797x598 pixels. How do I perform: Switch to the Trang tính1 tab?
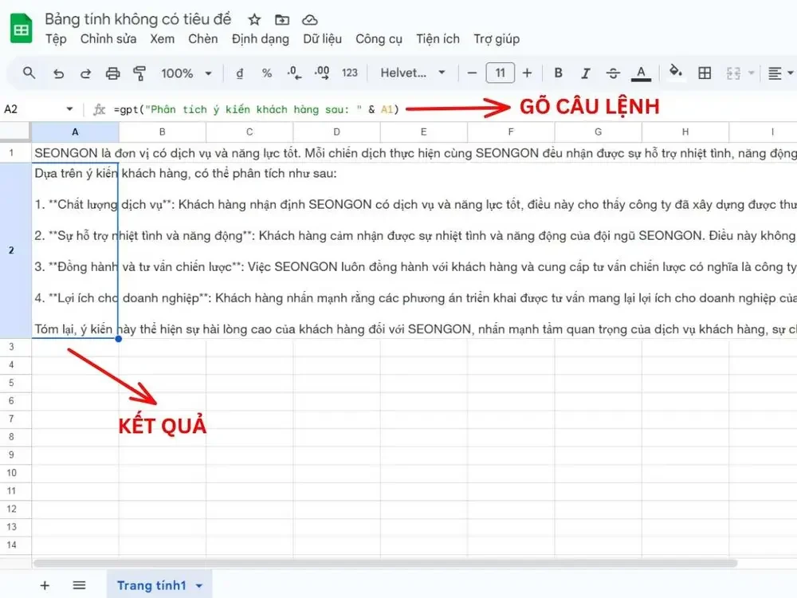click(x=151, y=585)
